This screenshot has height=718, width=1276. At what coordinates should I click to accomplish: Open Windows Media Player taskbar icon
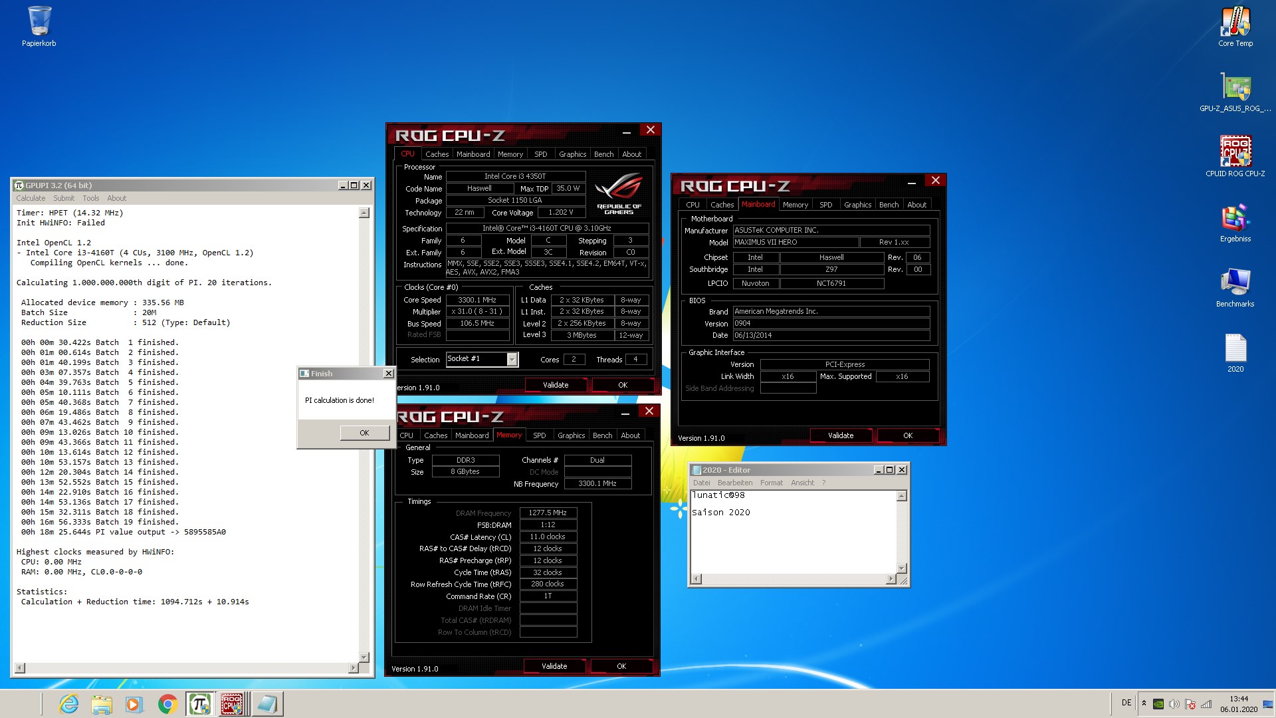pos(134,704)
